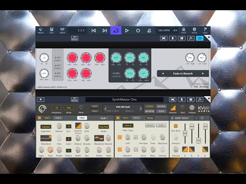Click the teal PTS1 knob

coord(130,58)
